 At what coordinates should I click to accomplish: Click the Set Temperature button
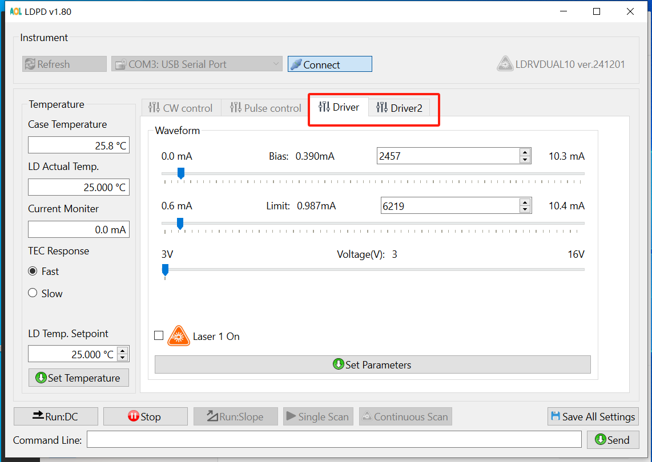(78, 378)
